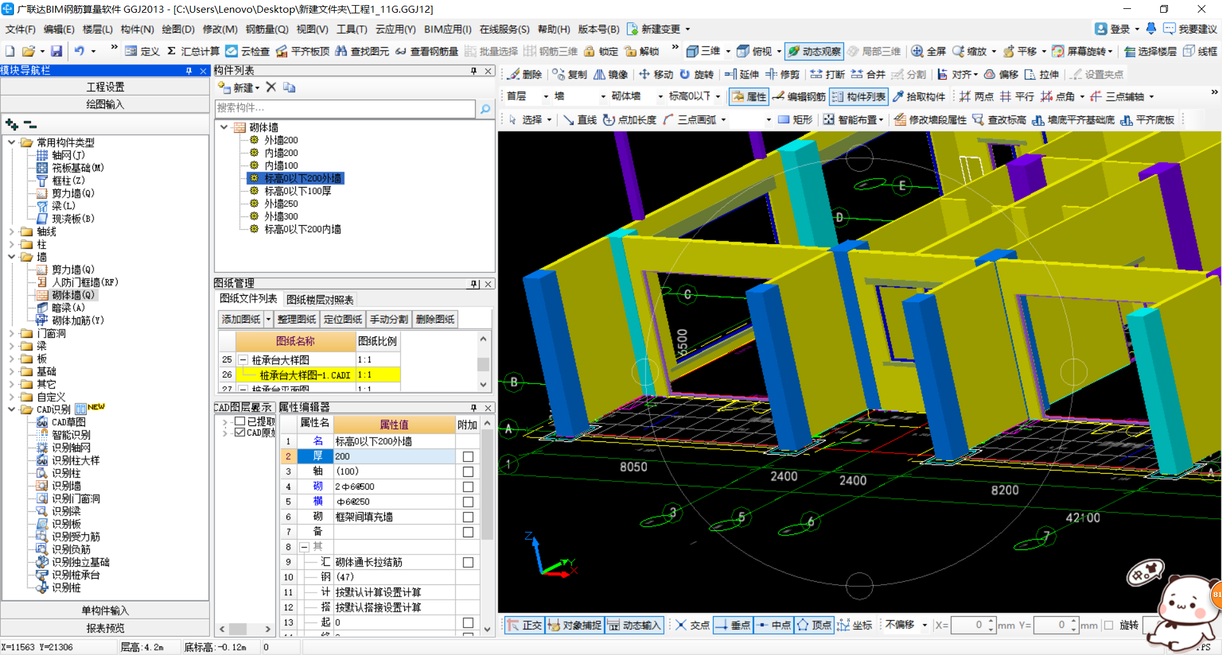
Task: Select the 复制 copy tool
Action: pos(570,74)
